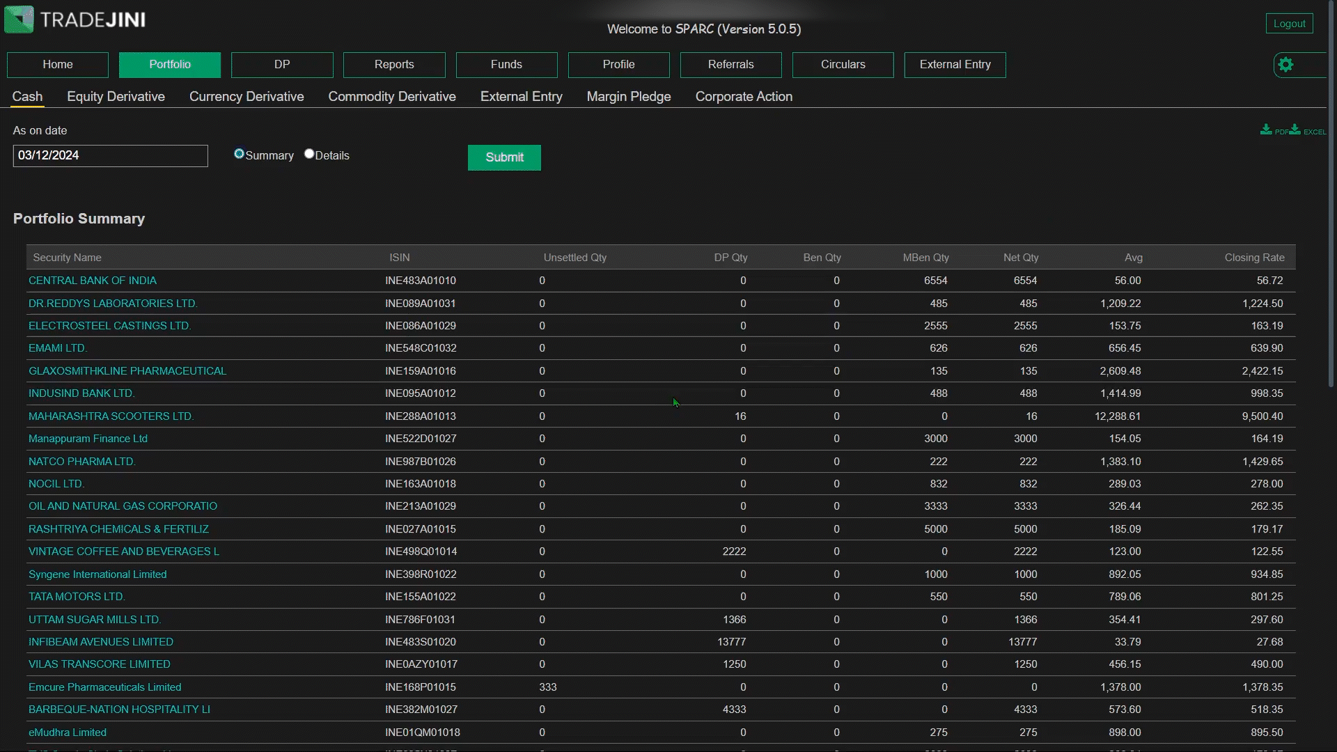The width and height of the screenshot is (1337, 752).
Task: Open TATA MOTORS LTD. security link
Action: pos(77,597)
